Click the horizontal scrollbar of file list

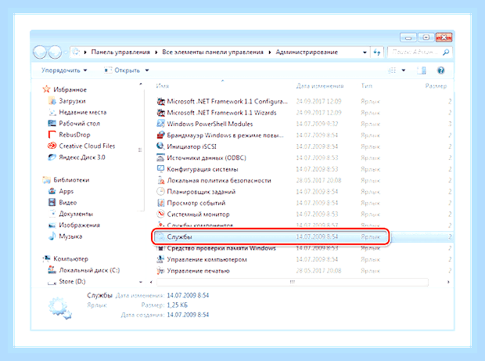point(293,282)
